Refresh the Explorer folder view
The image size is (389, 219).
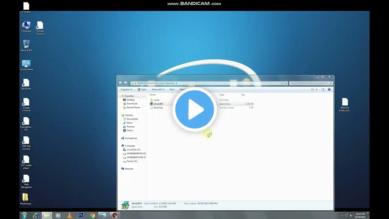[x=285, y=83]
